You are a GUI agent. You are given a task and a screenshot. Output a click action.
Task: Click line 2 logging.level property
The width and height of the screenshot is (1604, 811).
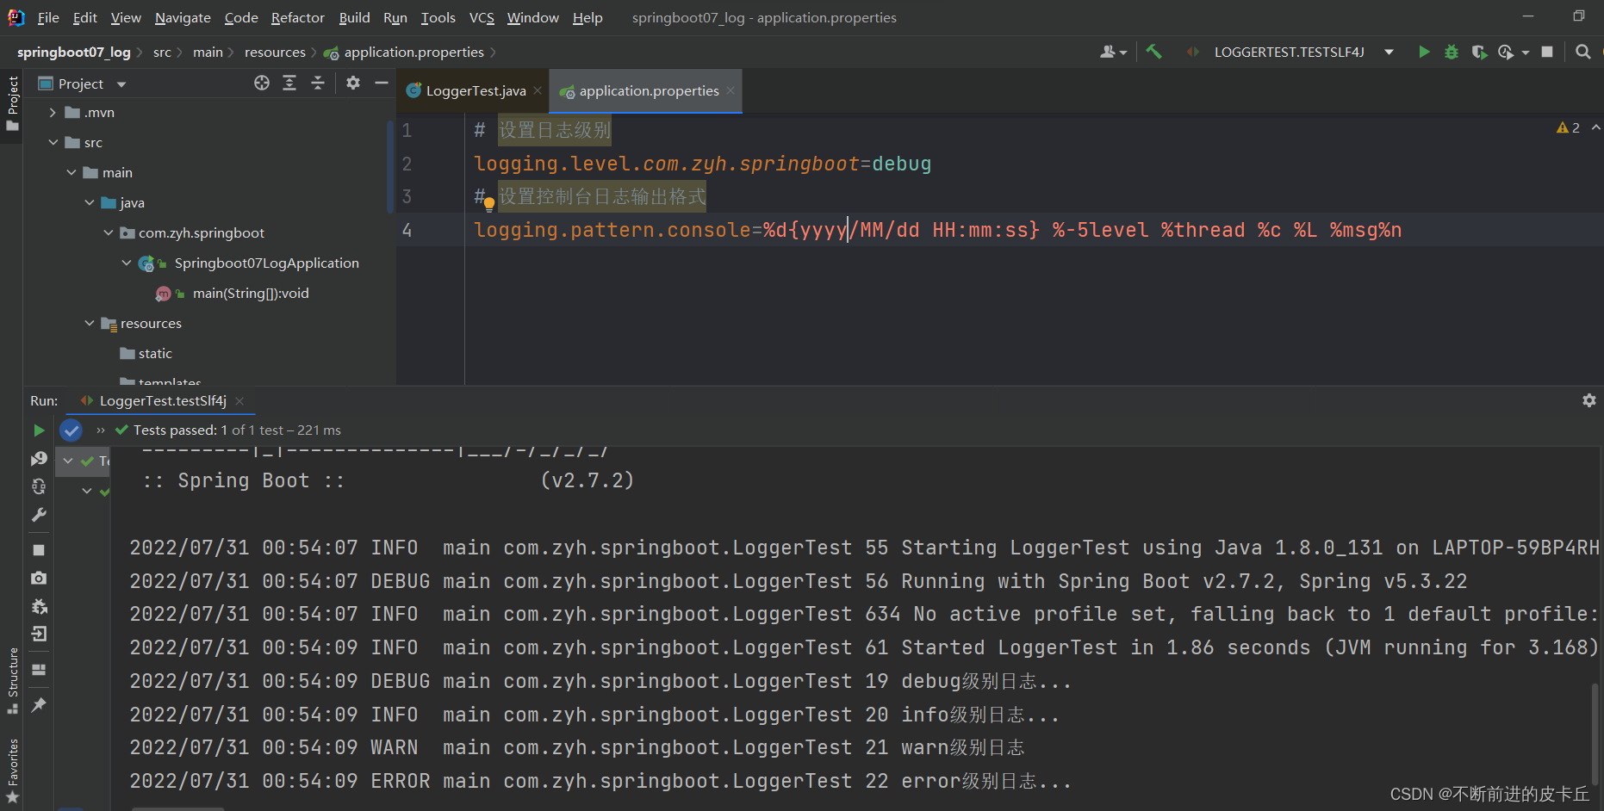tap(702, 164)
